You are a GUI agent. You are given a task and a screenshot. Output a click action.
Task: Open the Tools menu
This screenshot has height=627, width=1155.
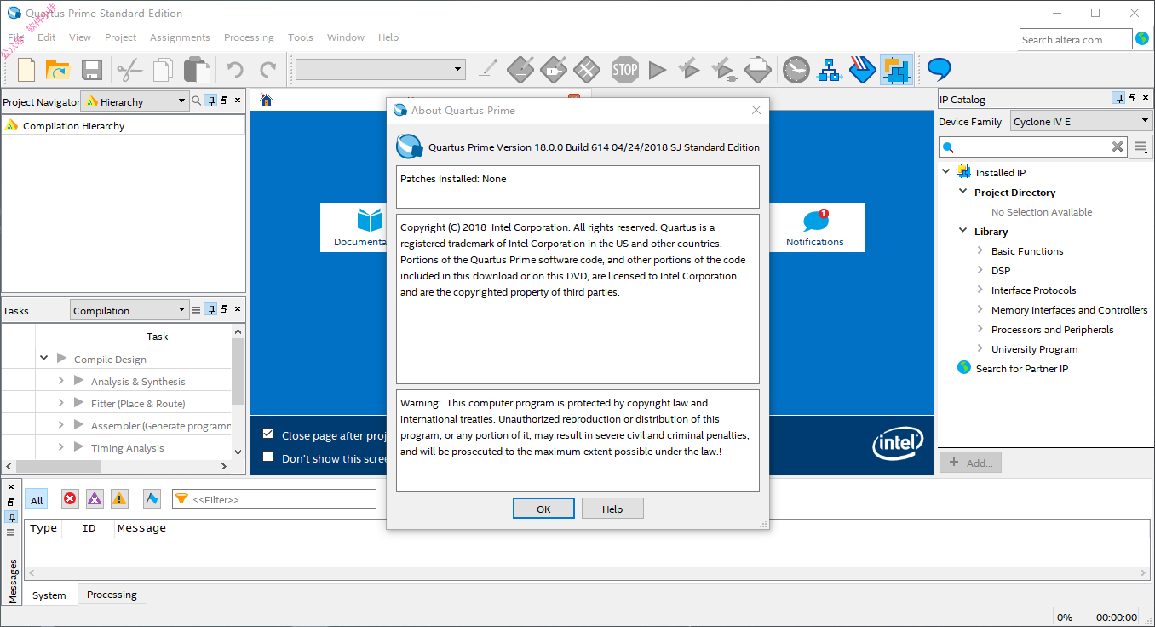[x=301, y=37]
